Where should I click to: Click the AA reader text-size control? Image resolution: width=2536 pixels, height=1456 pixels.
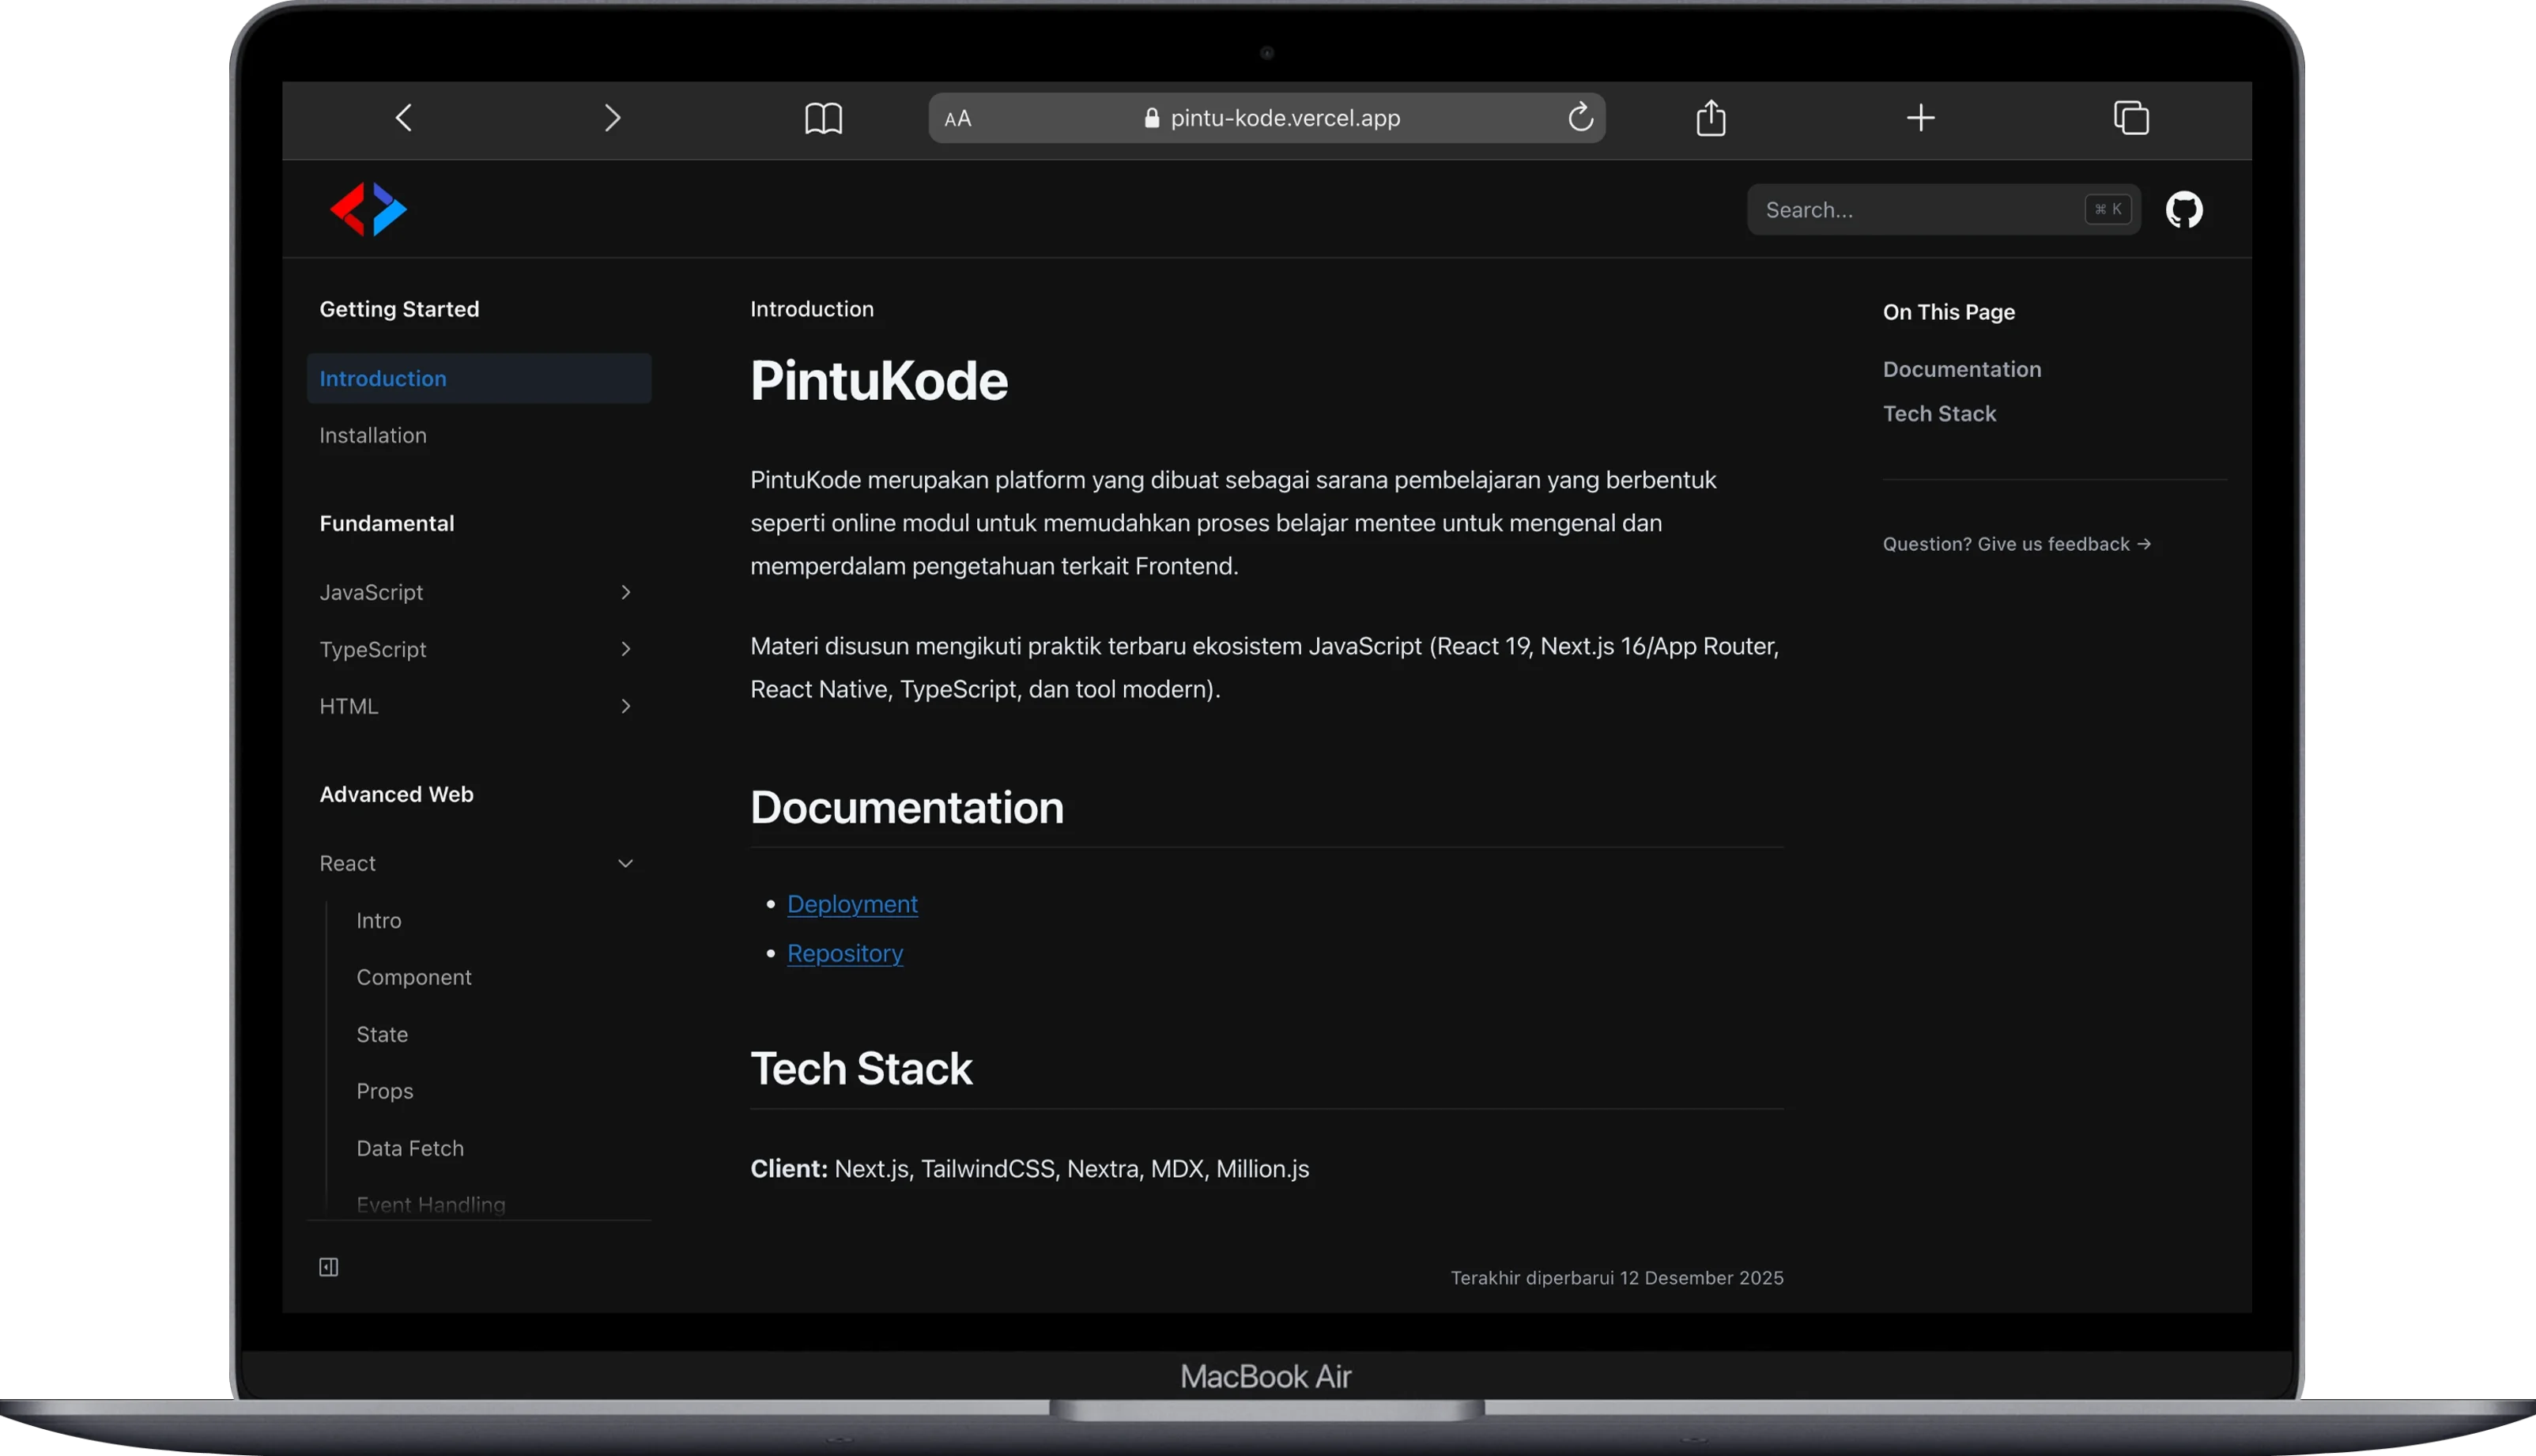click(958, 119)
